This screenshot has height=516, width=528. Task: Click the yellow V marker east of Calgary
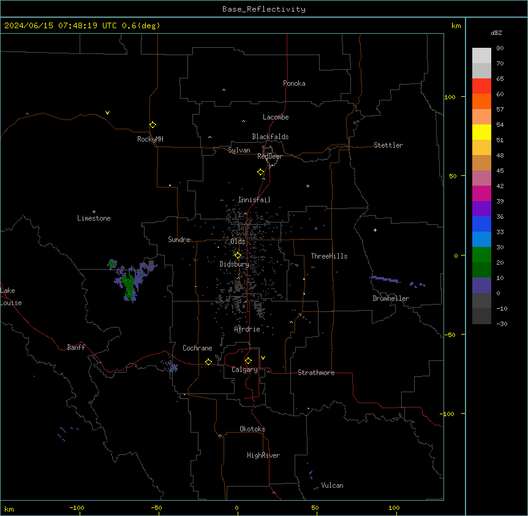[263, 358]
